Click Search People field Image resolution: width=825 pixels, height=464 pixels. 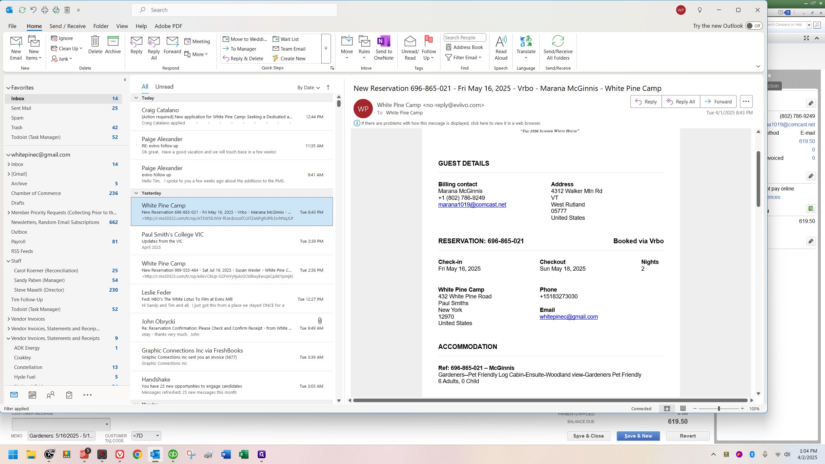coord(464,37)
